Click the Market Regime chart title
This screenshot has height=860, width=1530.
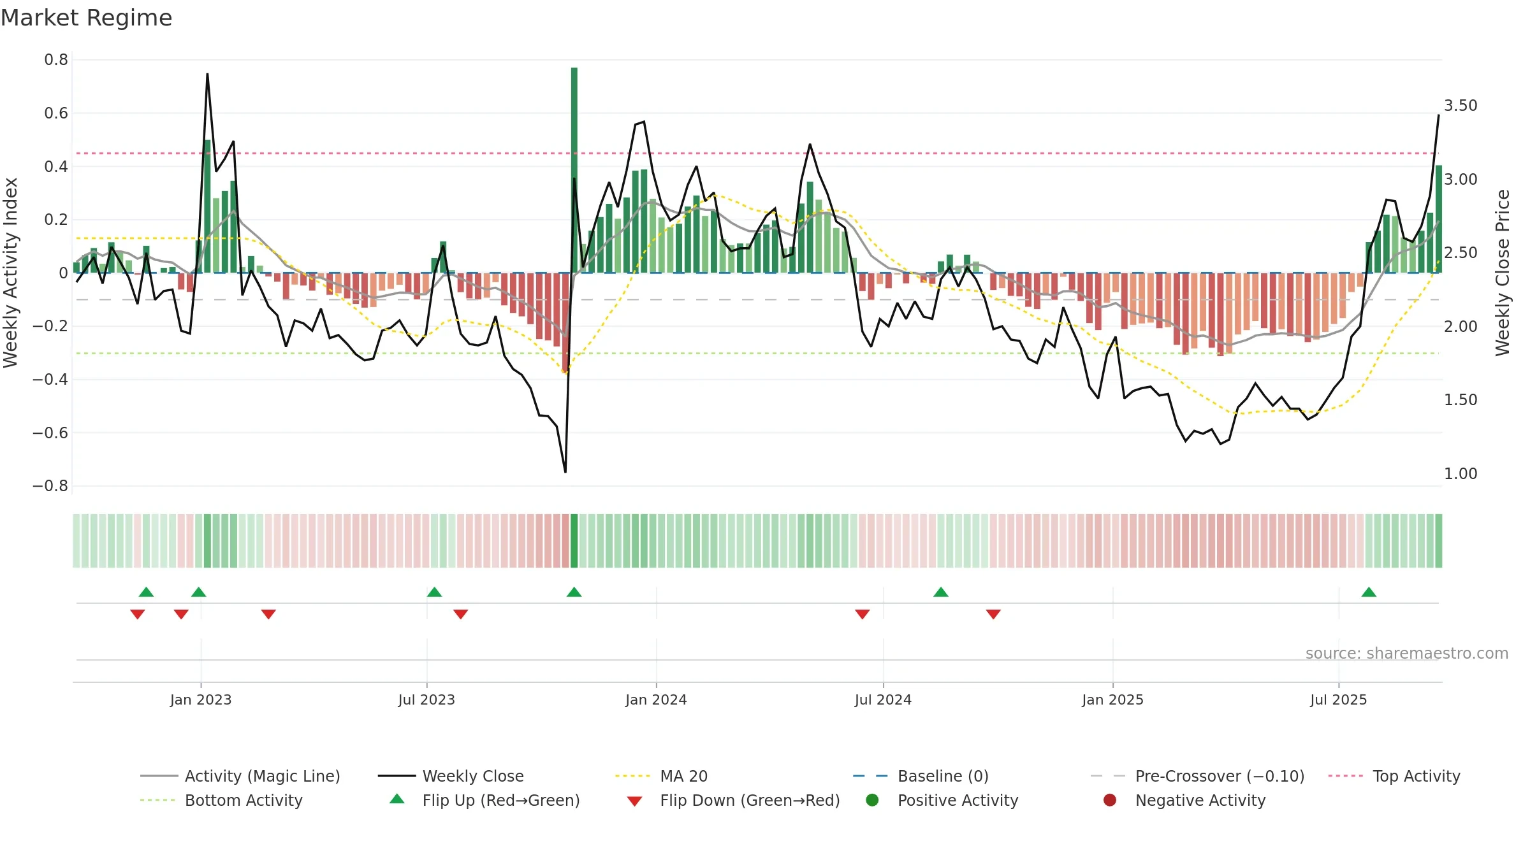pos(86,18)
